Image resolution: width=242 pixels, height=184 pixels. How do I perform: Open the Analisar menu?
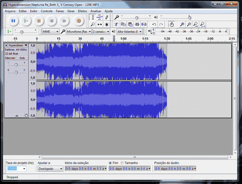[x=96, y=11]
